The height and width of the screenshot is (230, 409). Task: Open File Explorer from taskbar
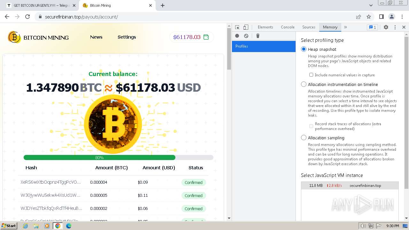tap(36, 226)
